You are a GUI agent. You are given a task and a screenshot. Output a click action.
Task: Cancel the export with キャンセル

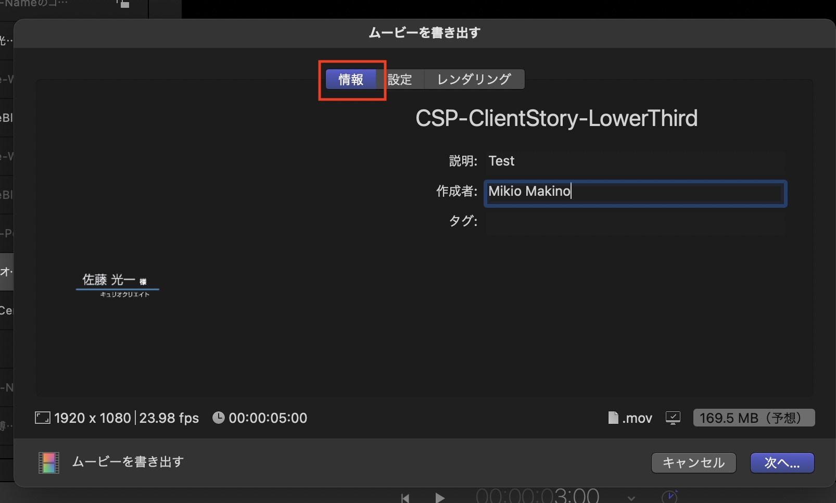coord(694,463)
